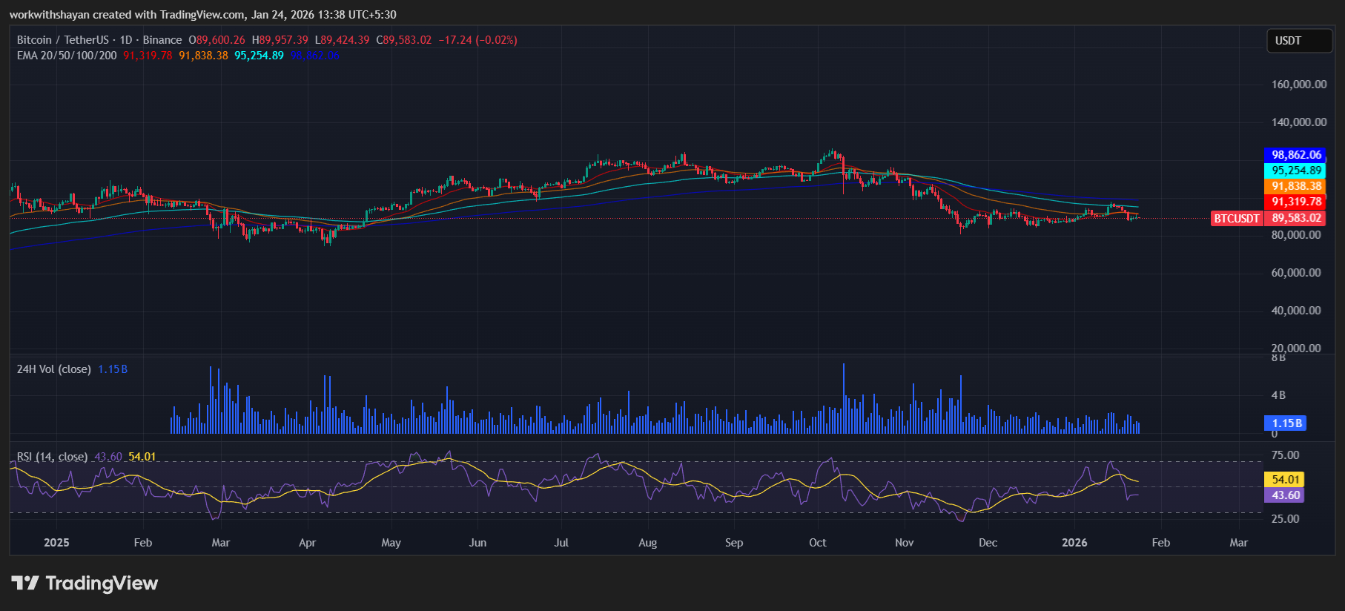The height and width of the screenshot is (611, 1345).
Task: Click the yellow 54.01 RSI axis label
Action: (1286, 480)
